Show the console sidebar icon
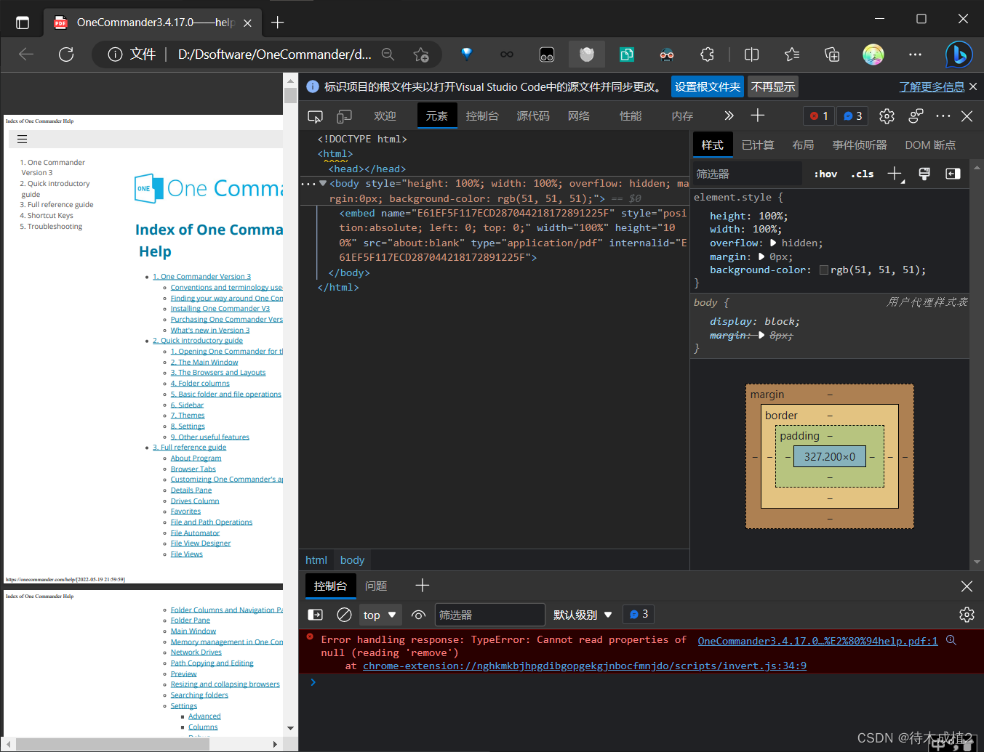This screenshot has height=752, width=984. (x=316, y=615)
